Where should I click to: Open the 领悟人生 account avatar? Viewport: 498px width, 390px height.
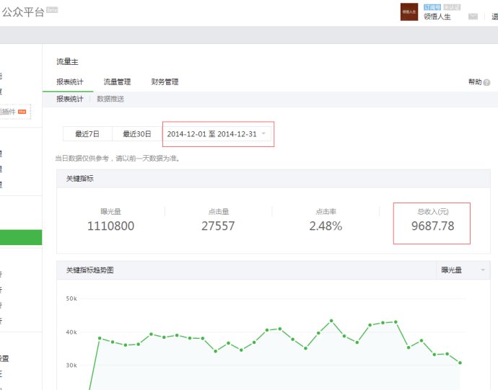pos(409,12)
